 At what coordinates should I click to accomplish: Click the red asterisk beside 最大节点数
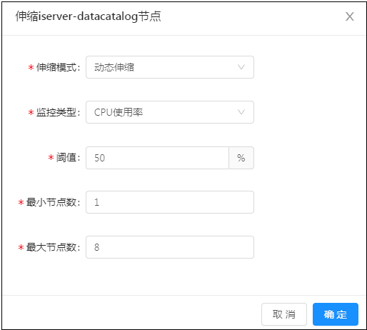[21, 247]
